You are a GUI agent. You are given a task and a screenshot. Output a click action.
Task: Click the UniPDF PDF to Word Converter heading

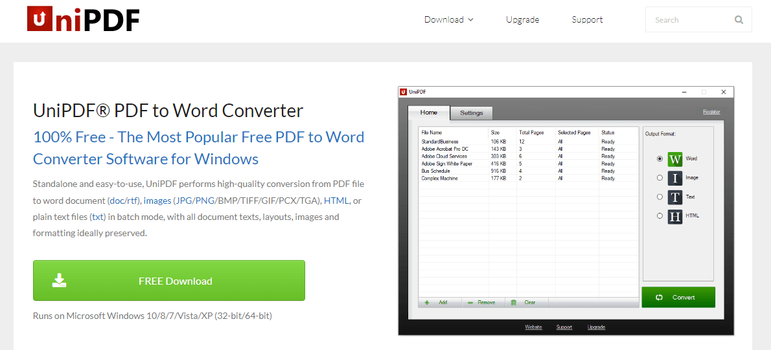[x=168, y=111]
